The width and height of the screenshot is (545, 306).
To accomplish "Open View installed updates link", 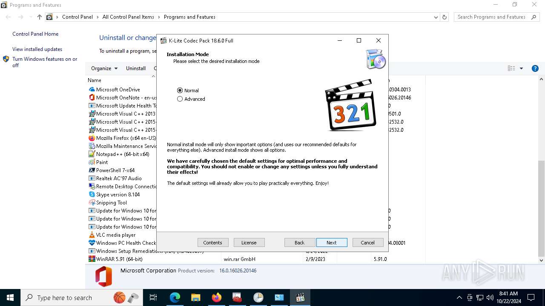I will [x=37, y=49].
